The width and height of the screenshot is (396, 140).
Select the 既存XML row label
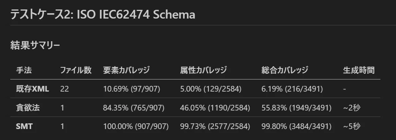32,89
